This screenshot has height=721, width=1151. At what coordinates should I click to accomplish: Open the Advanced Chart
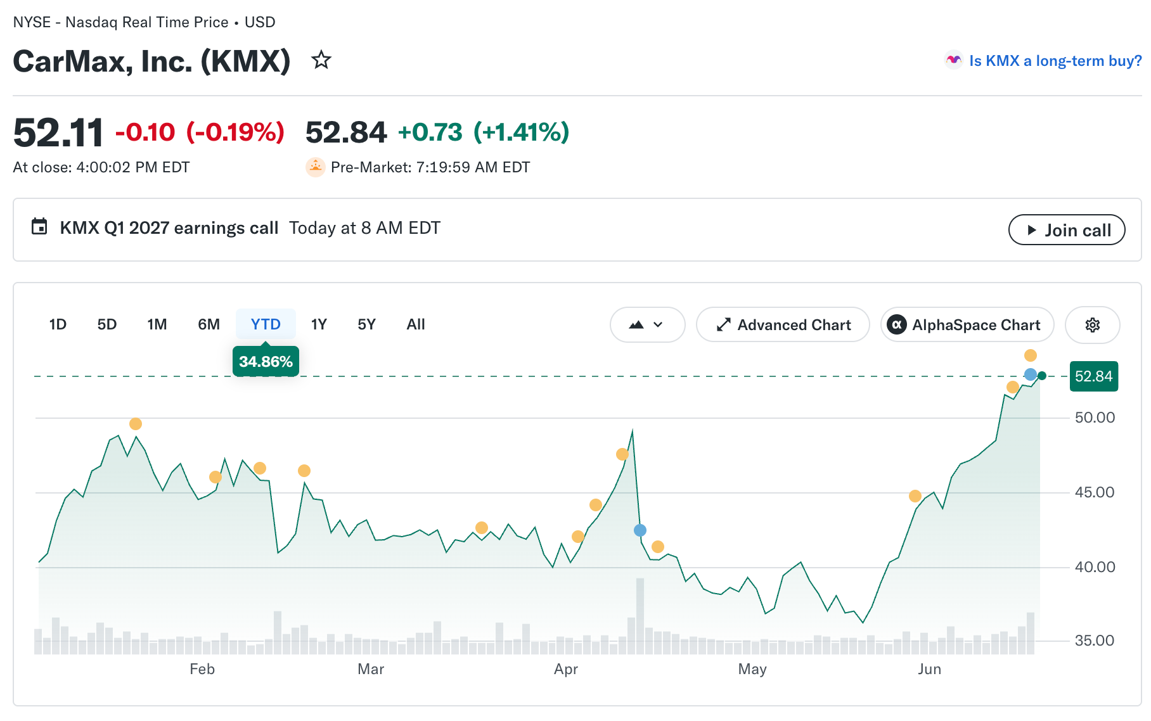click(x=783, y=325)
